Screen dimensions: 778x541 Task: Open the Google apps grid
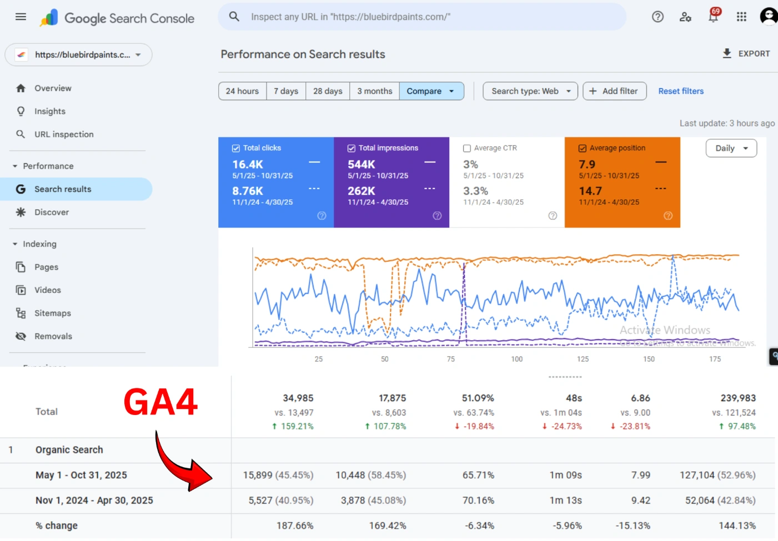741,17
